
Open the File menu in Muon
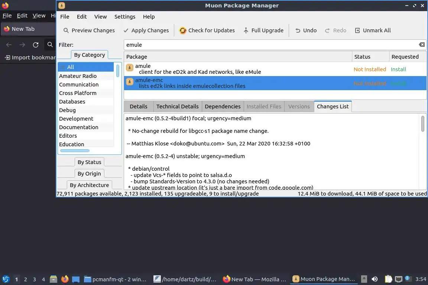(x=65, y=17)
